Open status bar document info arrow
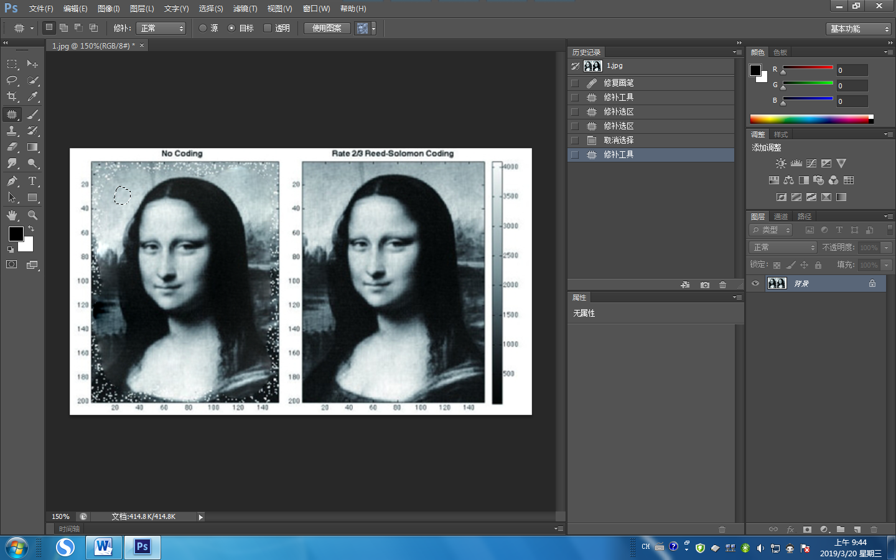 (200, 517)
